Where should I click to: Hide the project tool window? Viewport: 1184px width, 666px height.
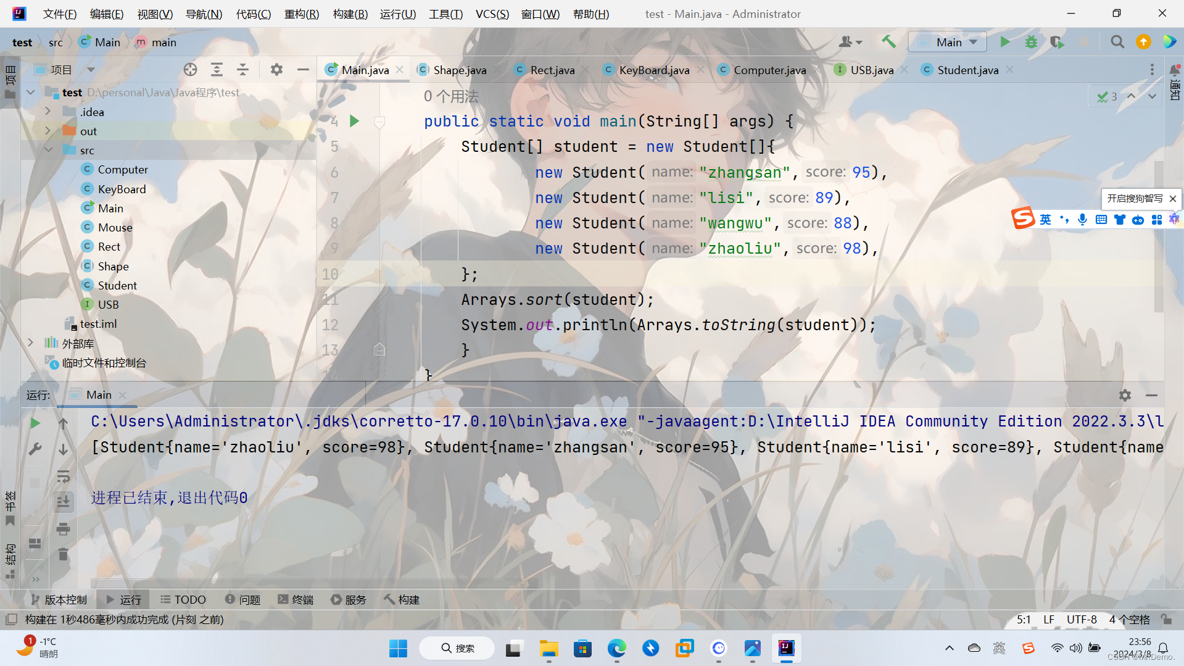[303, 70]
